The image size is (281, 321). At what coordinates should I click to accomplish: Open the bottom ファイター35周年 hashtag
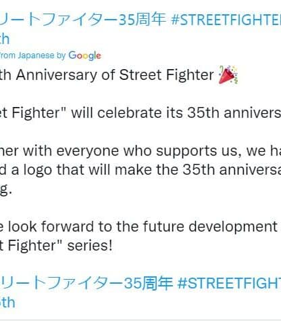click(x=86, y=283)
